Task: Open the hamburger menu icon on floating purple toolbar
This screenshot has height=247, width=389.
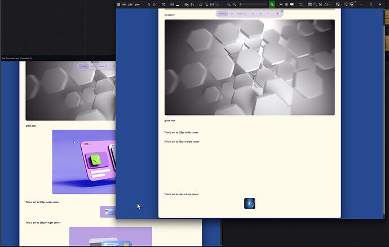Action: click(277, 14)
